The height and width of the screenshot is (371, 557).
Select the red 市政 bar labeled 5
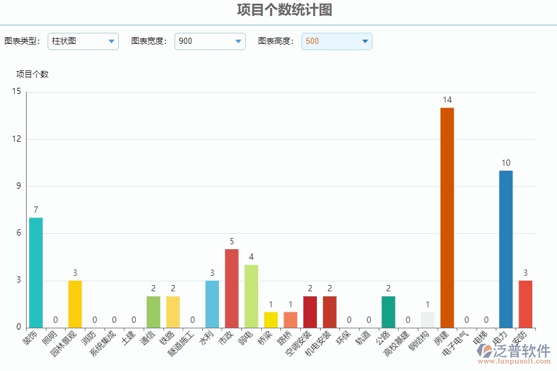231,288
